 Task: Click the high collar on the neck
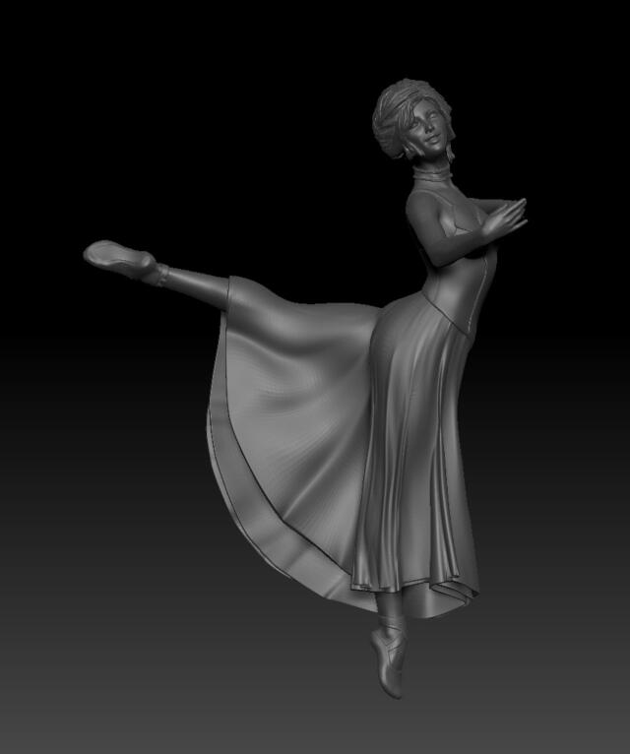(431, 179)
